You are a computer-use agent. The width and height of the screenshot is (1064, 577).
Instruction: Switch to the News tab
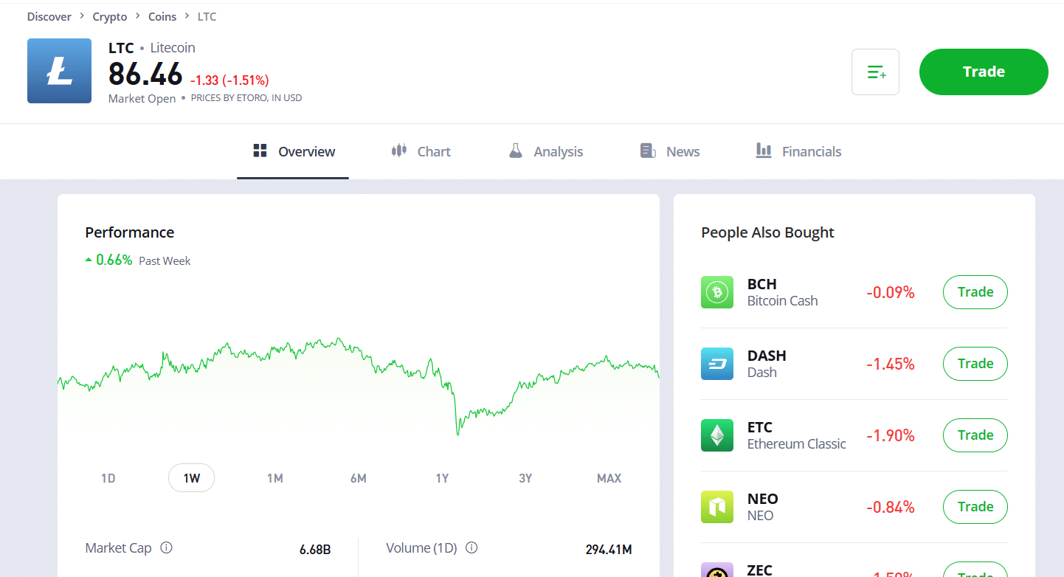click(670, 151)
